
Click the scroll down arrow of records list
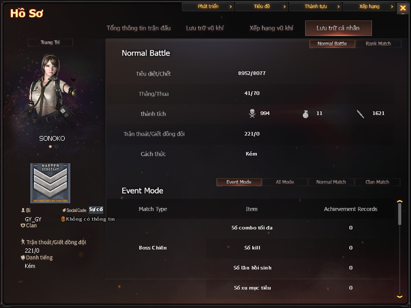[x=400, y=297]
